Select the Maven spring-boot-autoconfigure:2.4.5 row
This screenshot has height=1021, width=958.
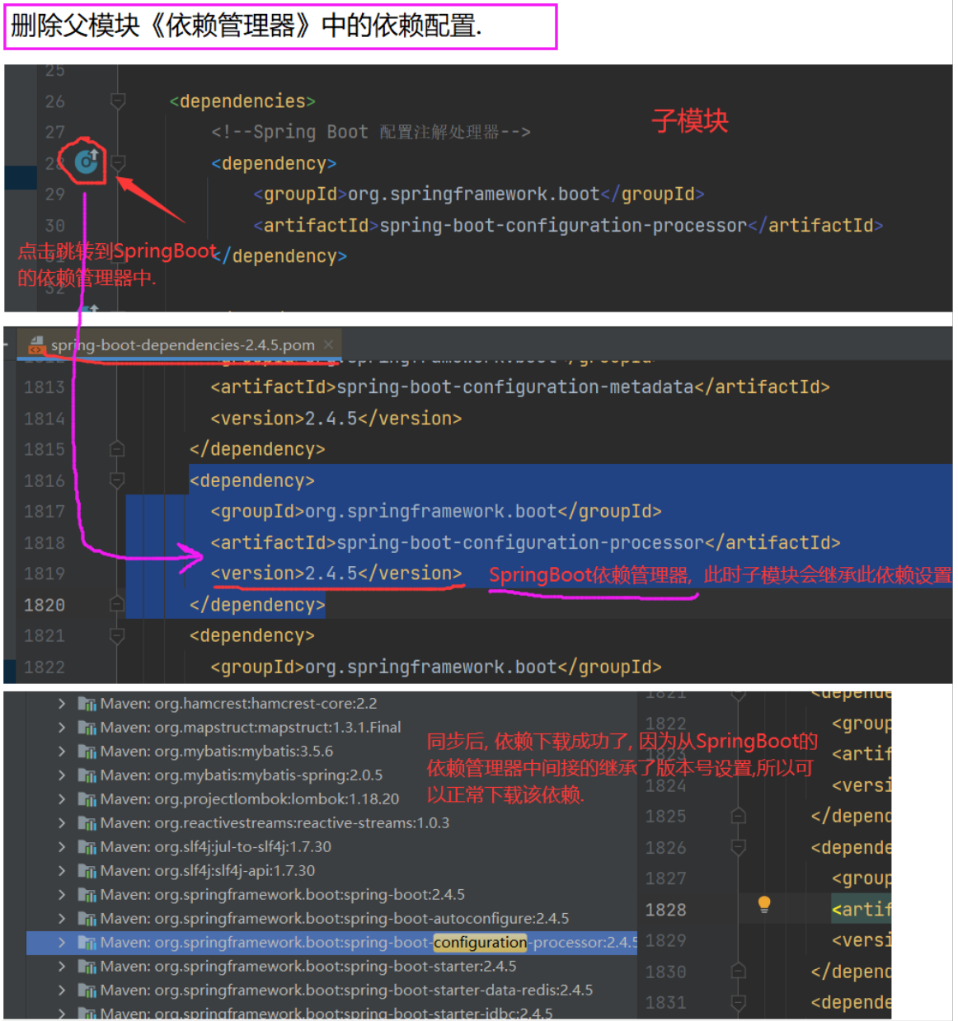click(x=332, y=919)
